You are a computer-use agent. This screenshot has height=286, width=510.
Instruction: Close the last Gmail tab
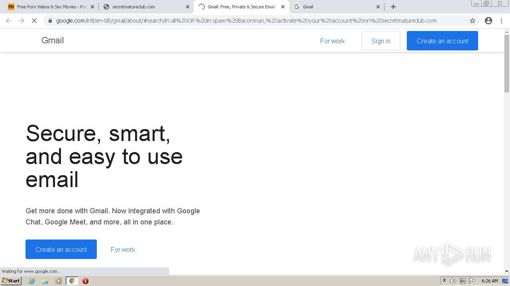pyautogui.click(x=378, y=7)
